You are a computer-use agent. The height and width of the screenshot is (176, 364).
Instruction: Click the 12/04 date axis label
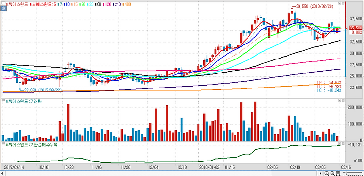(153, 167)
